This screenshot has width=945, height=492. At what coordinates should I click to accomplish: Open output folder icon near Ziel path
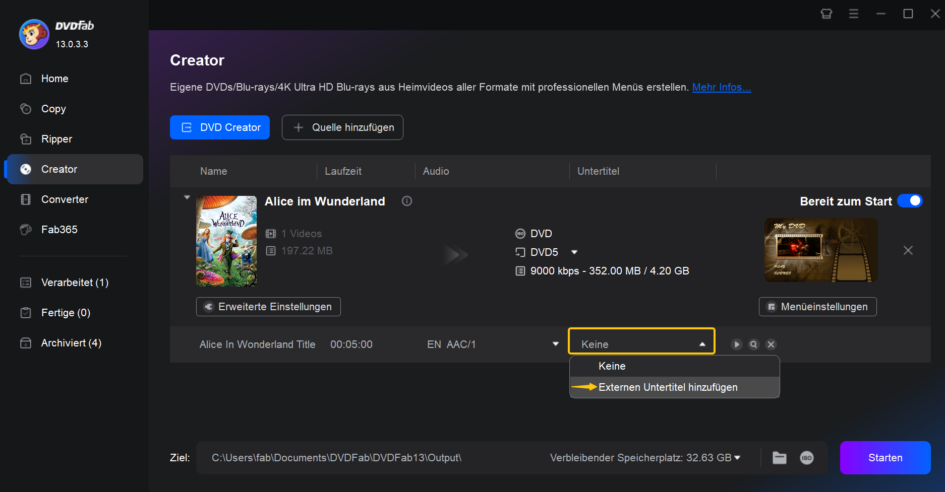click(780, 458)
